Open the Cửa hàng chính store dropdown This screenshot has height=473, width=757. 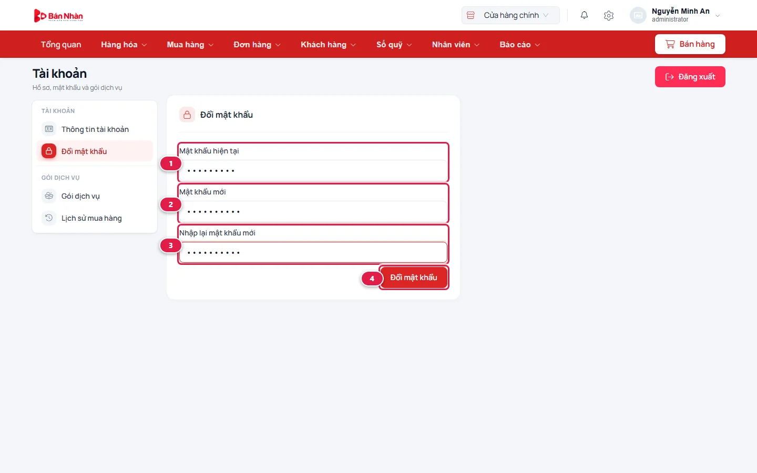[510, 15]
